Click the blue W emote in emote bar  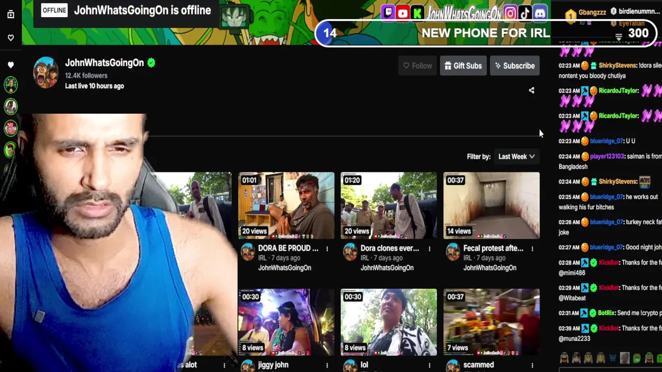coord(613,358)
